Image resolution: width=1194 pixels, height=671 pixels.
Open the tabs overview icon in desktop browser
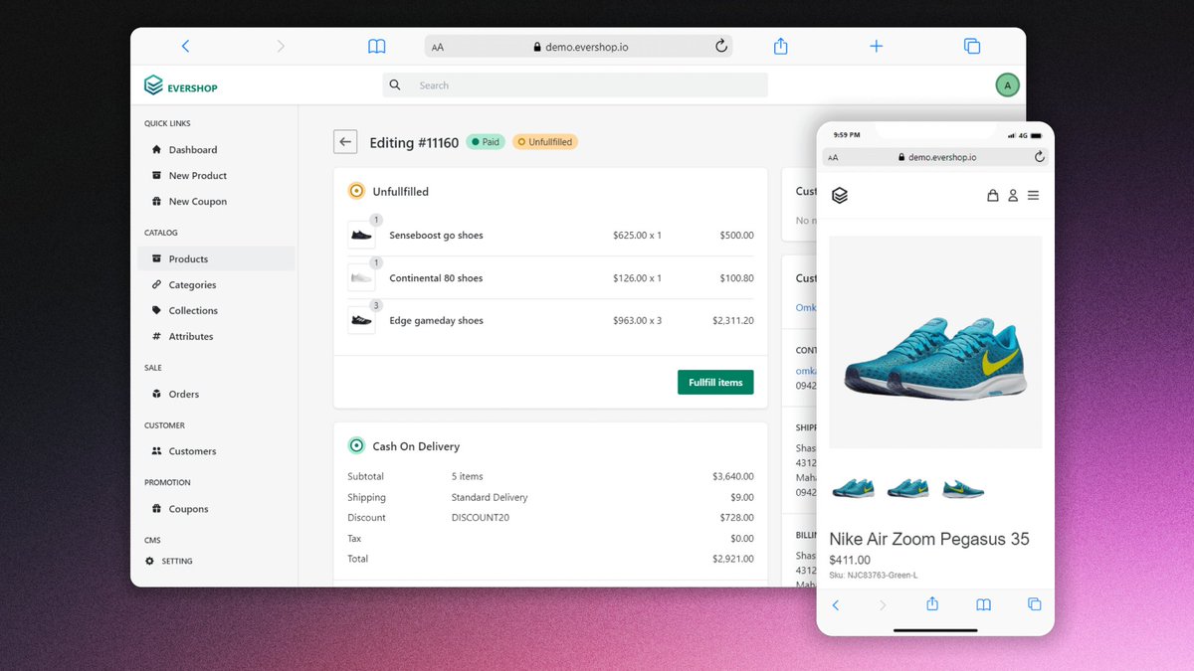click(972, 46)
